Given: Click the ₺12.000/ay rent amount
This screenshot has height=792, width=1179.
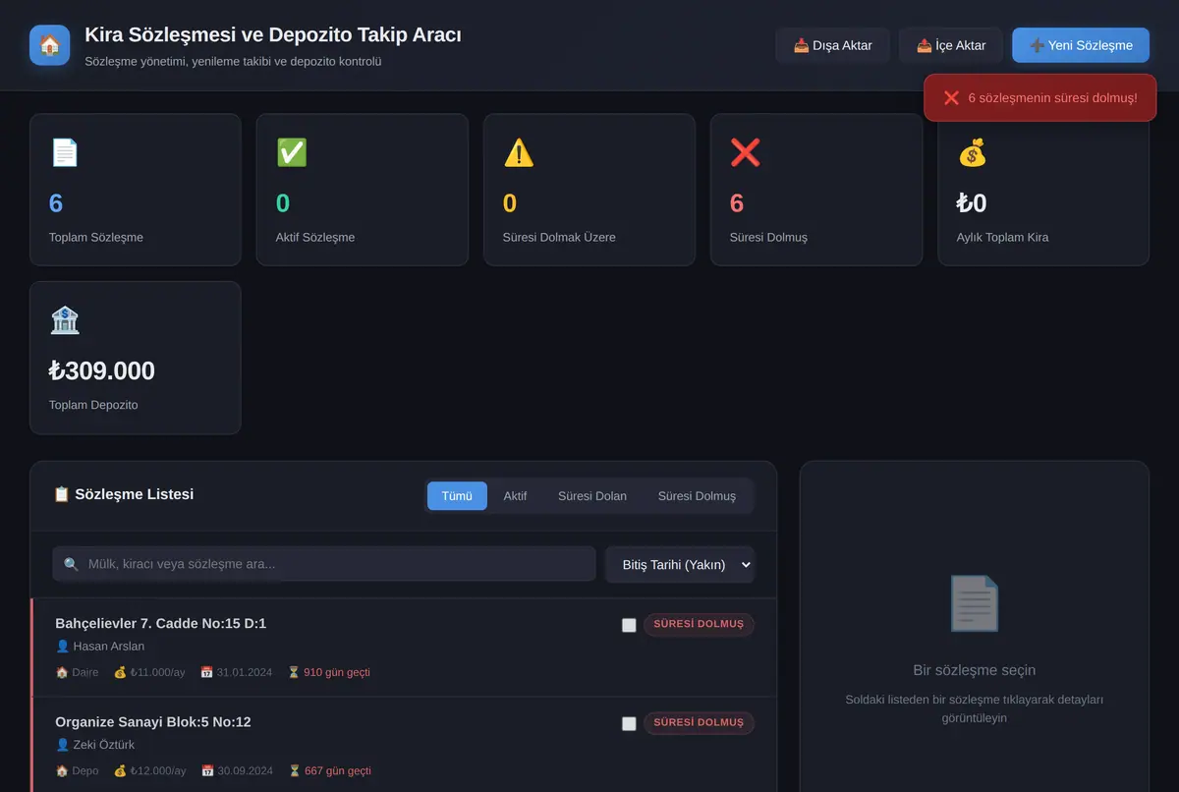Looking at the screenshot, I should [157, 771].
